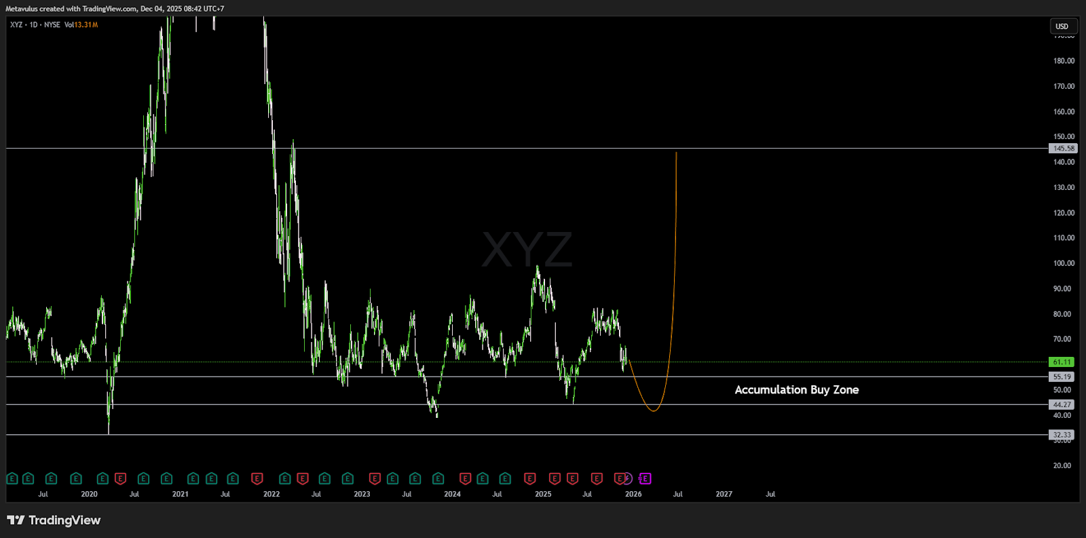Open the USD currency selector

[x=1062, y=26]
